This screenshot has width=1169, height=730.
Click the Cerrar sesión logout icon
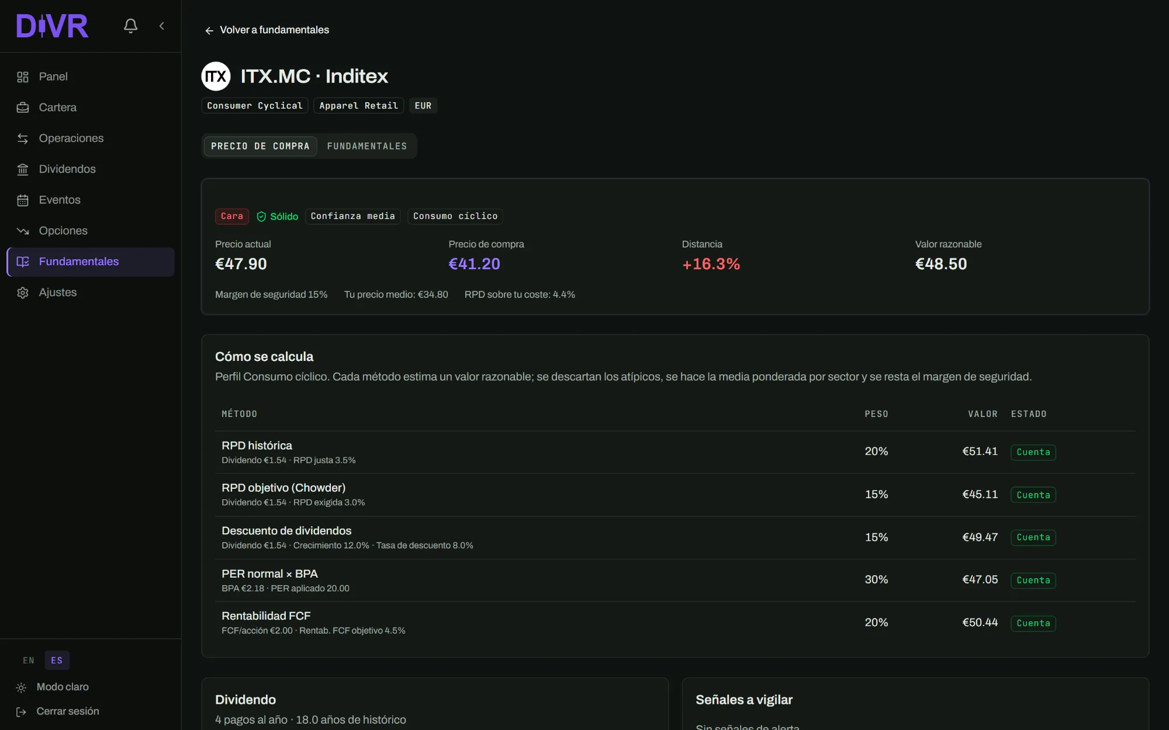(21, 712)
